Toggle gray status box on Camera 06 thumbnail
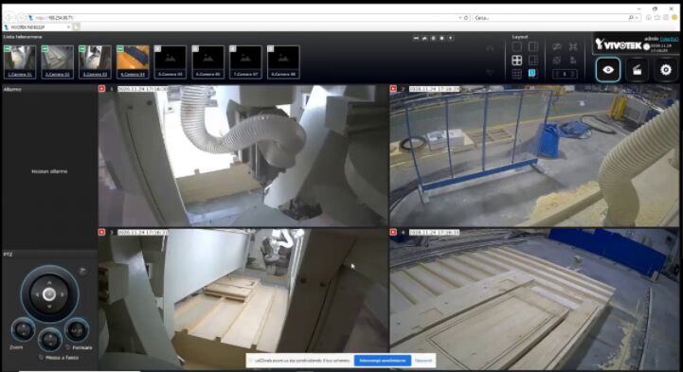 click(x=195, y=49)
